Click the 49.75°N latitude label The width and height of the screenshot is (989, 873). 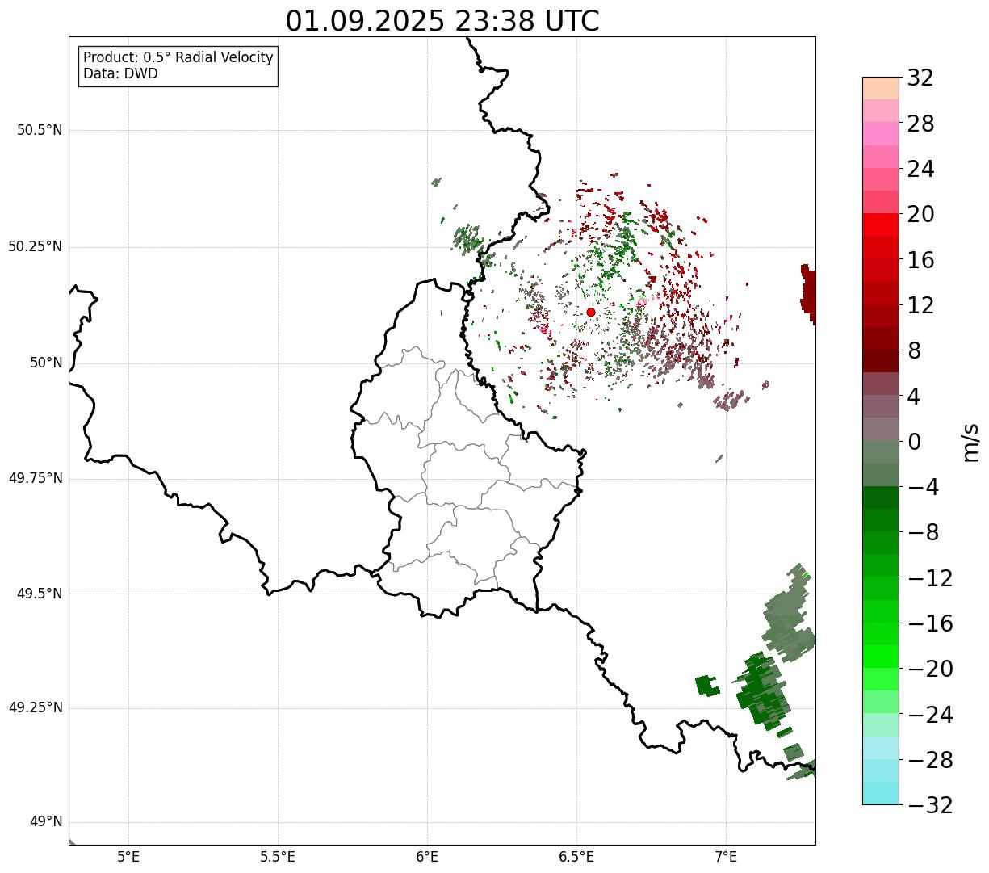[x=36, y=478]
